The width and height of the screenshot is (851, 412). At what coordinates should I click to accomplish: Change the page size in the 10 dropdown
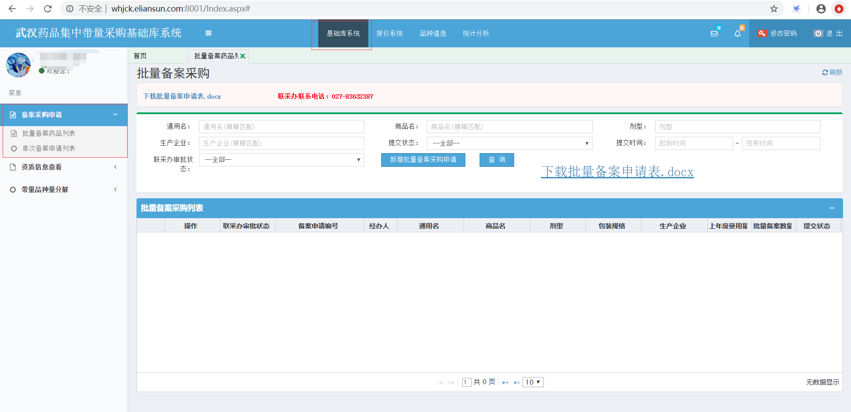click(533, 382)
